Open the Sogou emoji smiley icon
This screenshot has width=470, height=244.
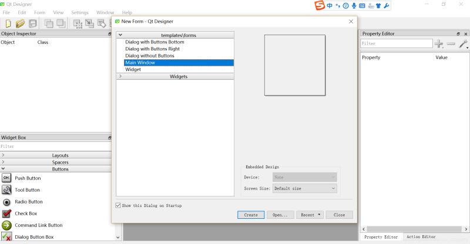coord(345,5)
